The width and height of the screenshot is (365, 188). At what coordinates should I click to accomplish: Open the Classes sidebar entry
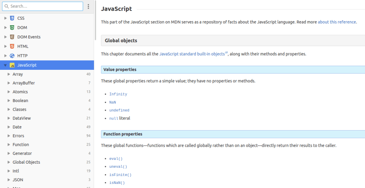tap(47, 109)
